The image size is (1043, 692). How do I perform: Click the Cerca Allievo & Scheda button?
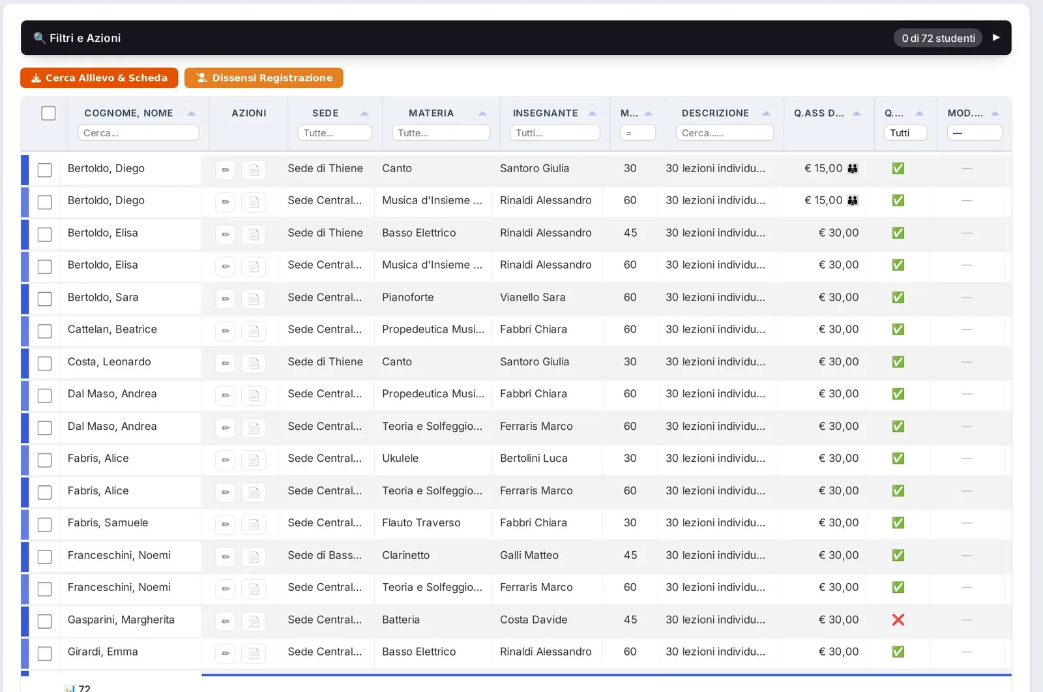pos(99,78)
